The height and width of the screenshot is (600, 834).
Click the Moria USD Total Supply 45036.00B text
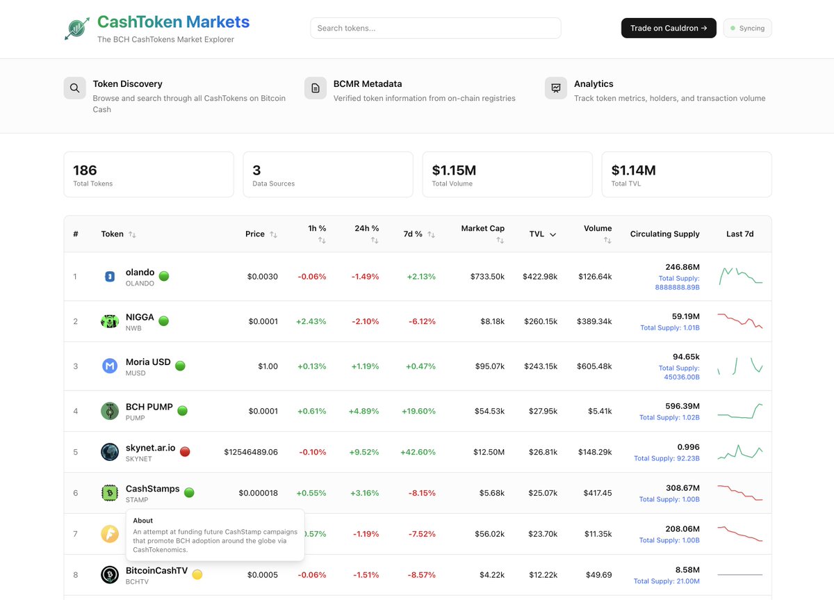pos(680,372)
